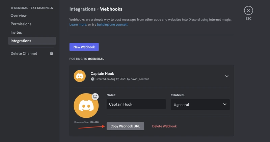270x142 pixels.
Task: Open the building one yourself link
Action: point(112,24)
